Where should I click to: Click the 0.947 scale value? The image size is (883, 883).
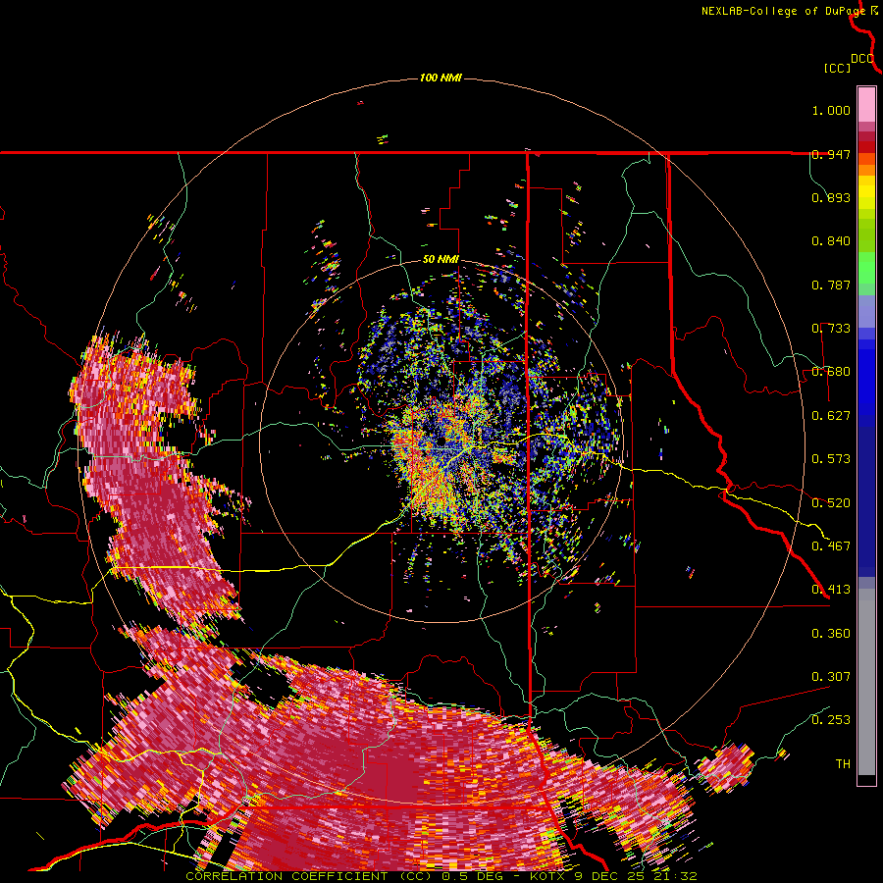(x=831, y=154)
